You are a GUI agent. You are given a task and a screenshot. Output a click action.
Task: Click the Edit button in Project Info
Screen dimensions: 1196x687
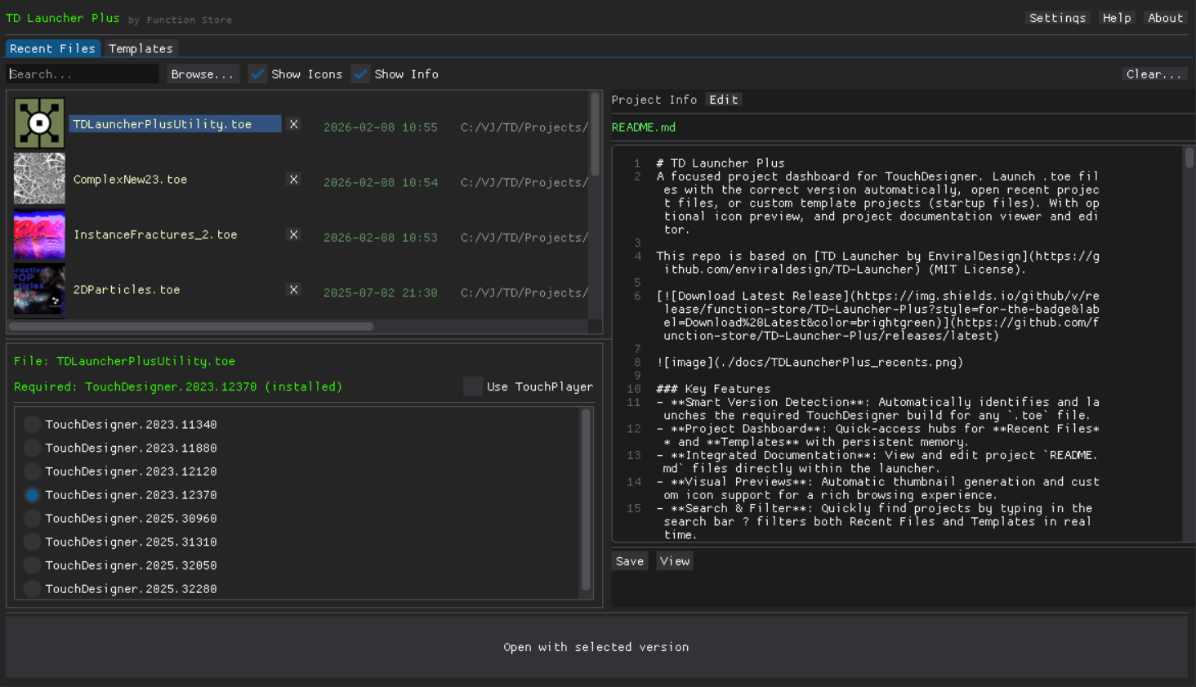pyautogui.click(x=723, y=100)
